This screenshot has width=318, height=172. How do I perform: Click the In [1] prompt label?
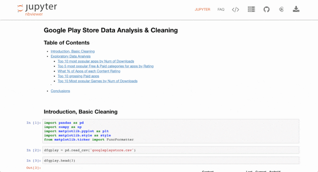tap(34, 123)
